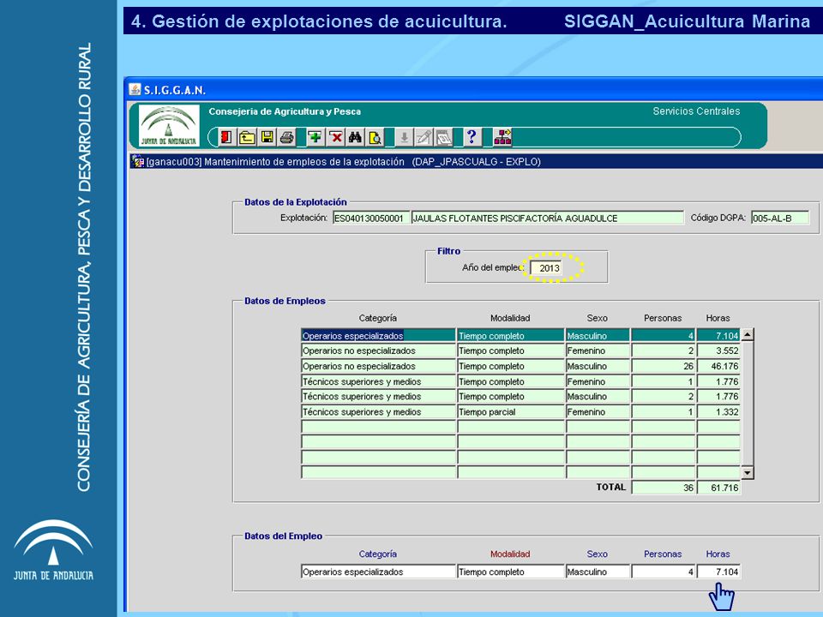Click the exit door toolbar icon

(x=226, y=137)
